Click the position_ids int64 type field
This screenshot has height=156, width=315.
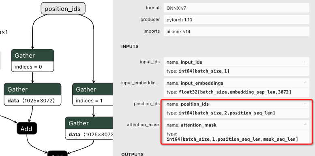click(236, 113)
